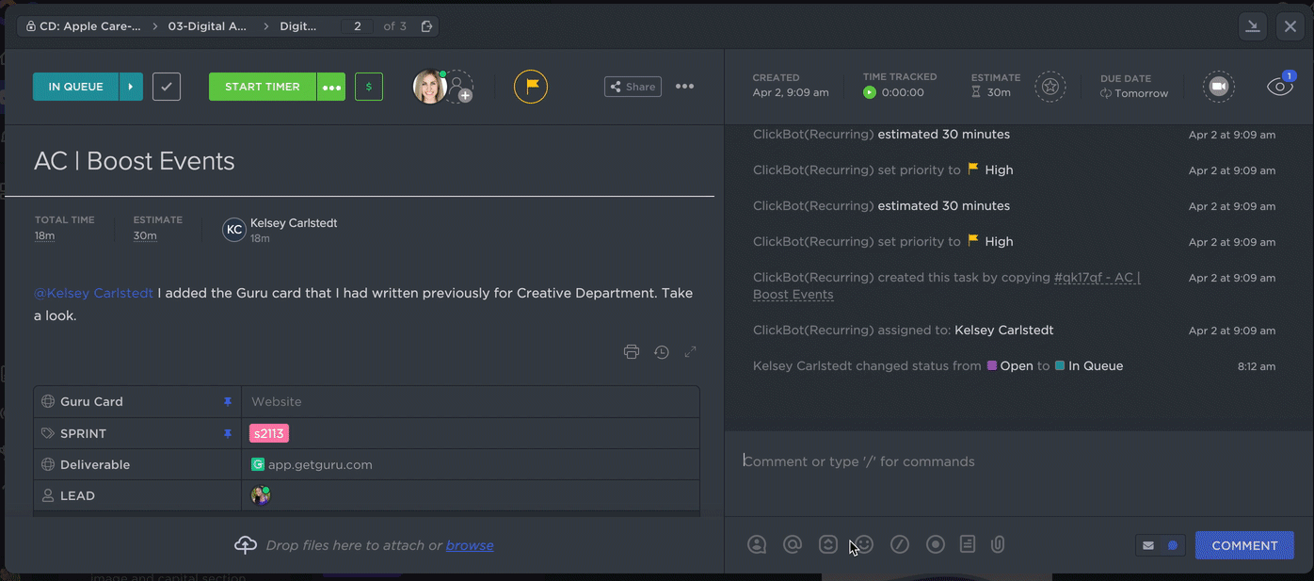1314x581 pixels.
Task: Open timer options next to Start Timer
Action: (331, 87)
